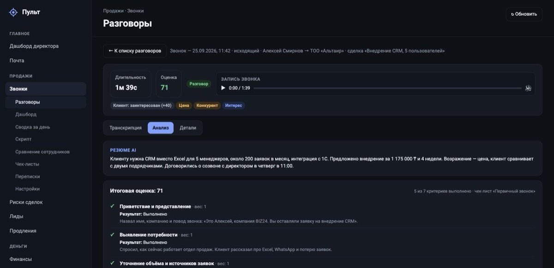Go to Сводка за день

pyautogui.click(x=45, y=127)
